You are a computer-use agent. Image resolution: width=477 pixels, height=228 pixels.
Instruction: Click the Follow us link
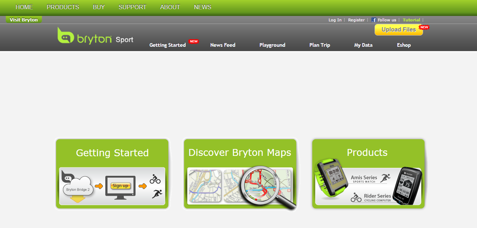point(387,20)
